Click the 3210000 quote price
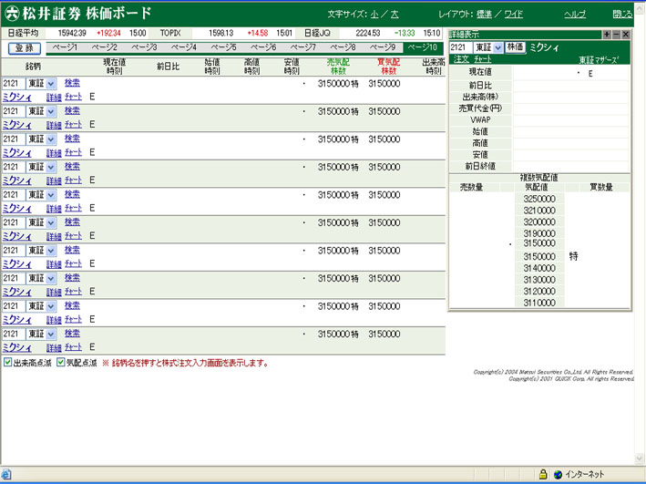 tap(539, 211)
